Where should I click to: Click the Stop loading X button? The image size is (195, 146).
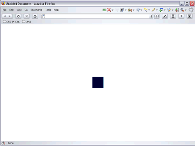tap(27, 16)
